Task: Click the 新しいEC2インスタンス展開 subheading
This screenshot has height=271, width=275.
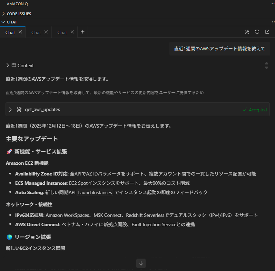Action: 35,248
